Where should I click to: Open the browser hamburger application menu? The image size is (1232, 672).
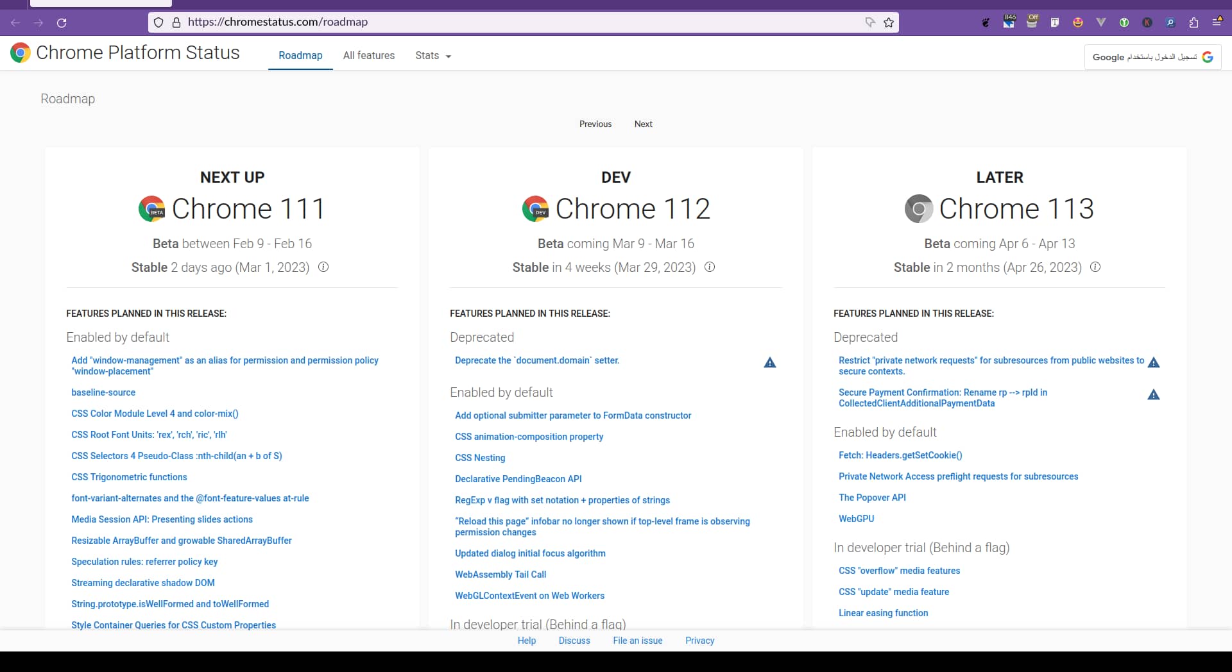(1217, 22)
